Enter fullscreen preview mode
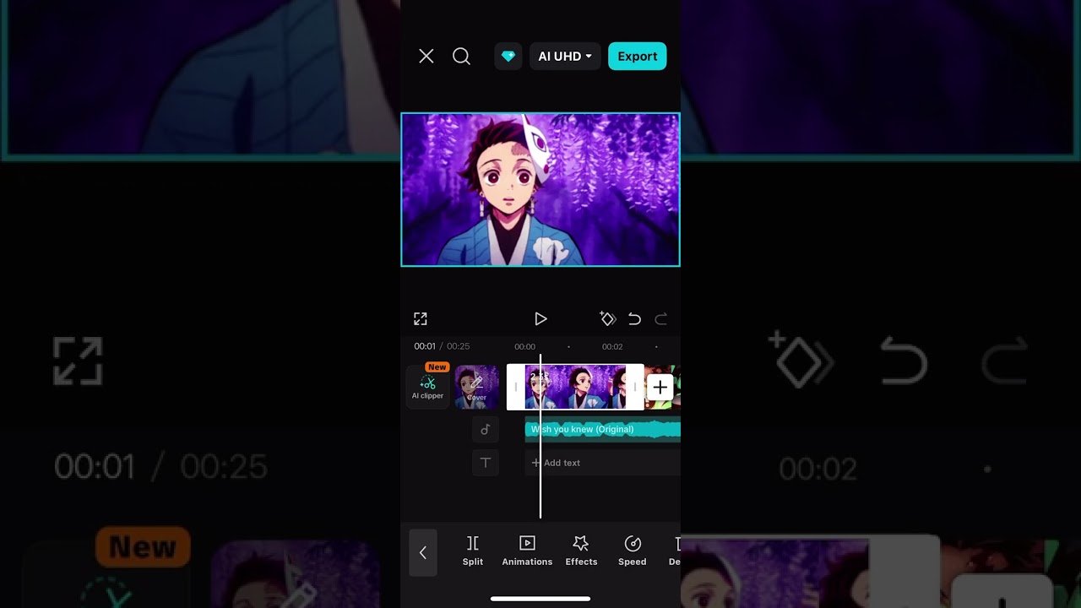The width and height of the screenshot is (1081, 608). click(x=421, y=319)
